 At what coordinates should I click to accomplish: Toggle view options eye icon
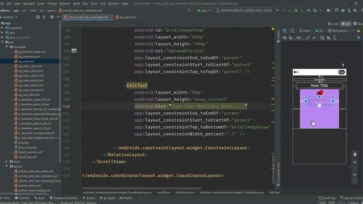pos(285,38)
